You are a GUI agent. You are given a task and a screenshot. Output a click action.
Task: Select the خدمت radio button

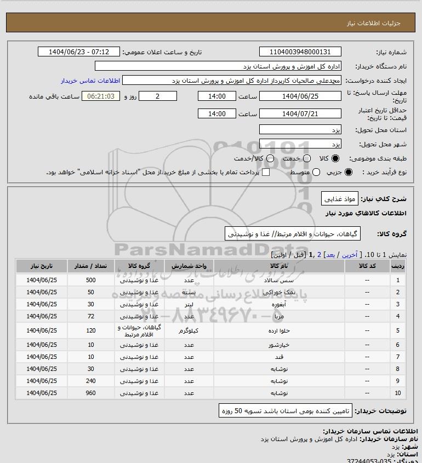point(307,158)
